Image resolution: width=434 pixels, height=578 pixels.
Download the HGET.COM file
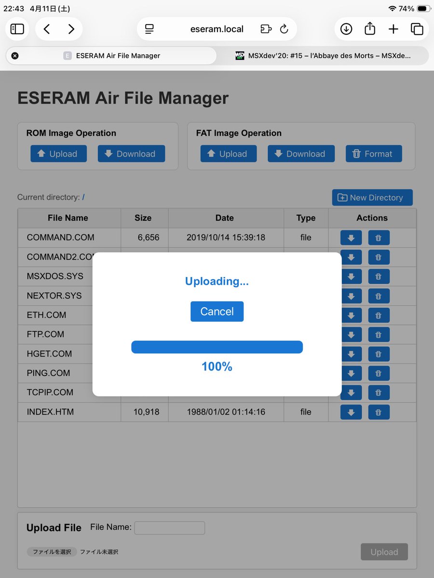[351, 354]
